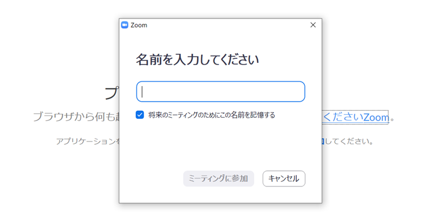The height and width of the screenshot is (220, 422).
Task: Click the 名前を入力してください heading
Action: click(x=197, y=59)
